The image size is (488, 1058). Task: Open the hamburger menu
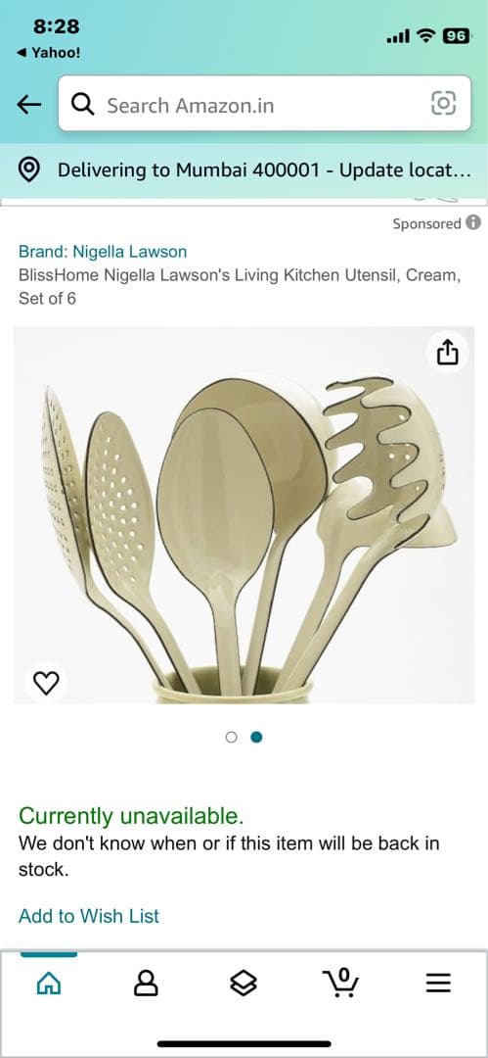pyautogui.click(x=438, y=985)
